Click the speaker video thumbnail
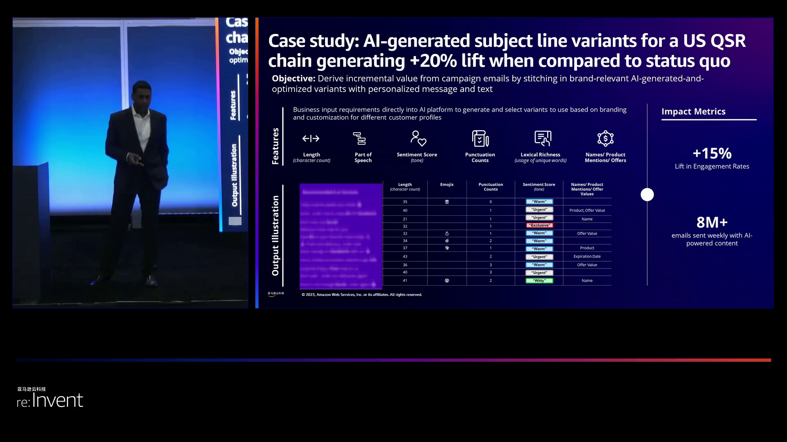This screenshot has width=787, height=442. (130, 163)
